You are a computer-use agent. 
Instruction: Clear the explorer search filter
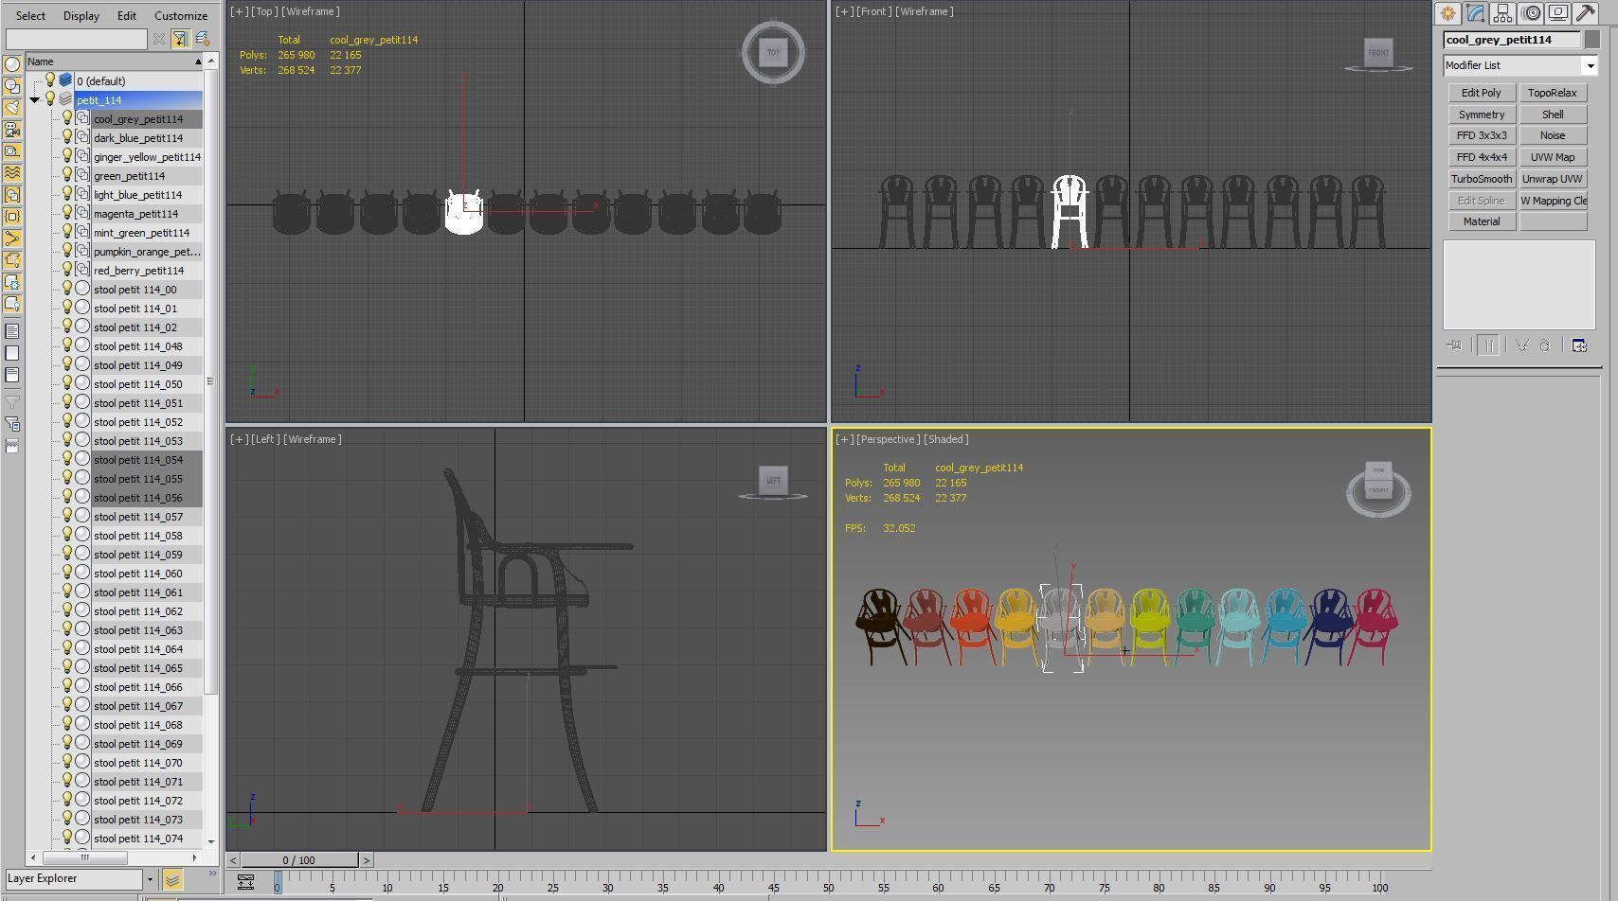(159, 39)
